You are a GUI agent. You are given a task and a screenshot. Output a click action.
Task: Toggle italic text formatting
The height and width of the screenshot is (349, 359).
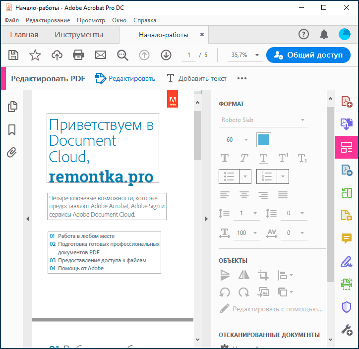tap(244, 158)
